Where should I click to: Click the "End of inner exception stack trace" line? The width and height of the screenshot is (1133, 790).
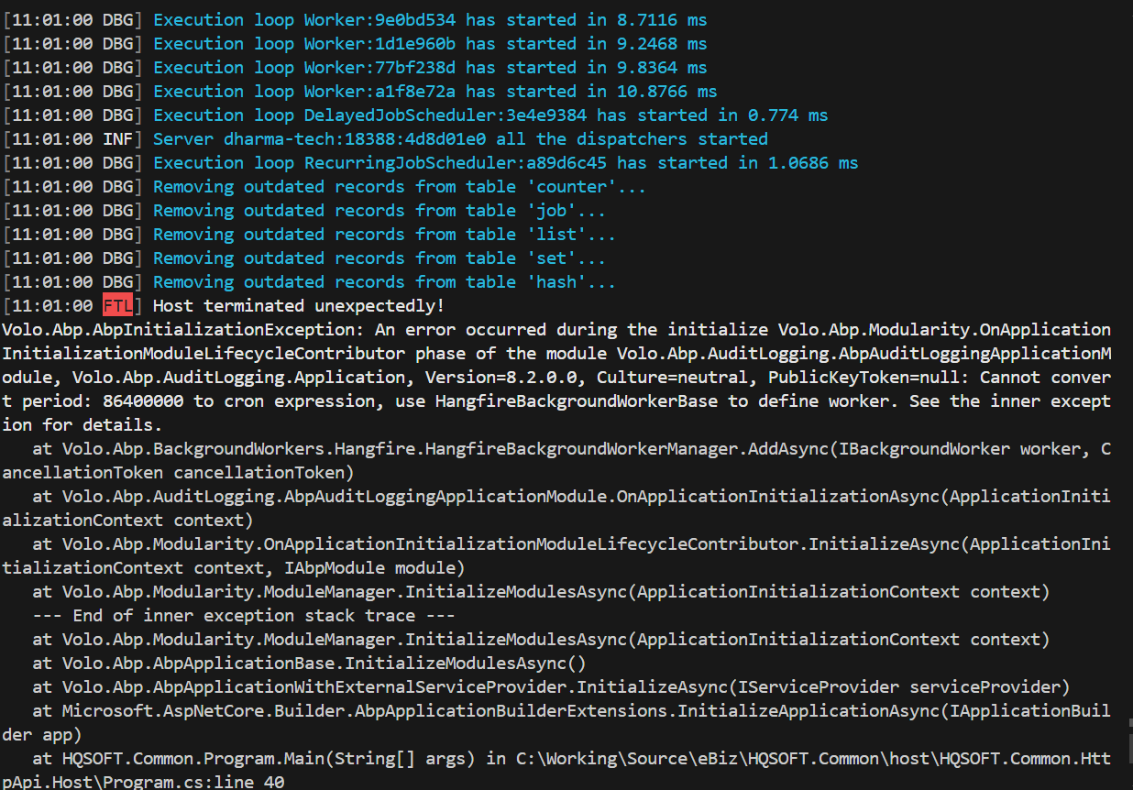coord(244,615)
